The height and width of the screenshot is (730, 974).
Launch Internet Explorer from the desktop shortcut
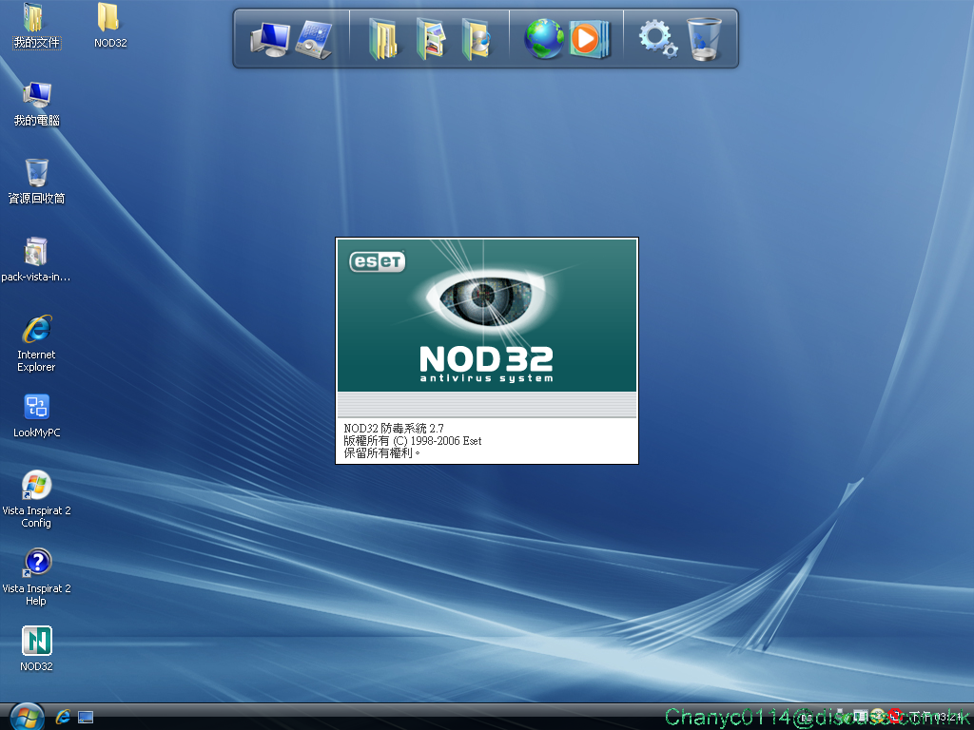(x=37, y=343)
